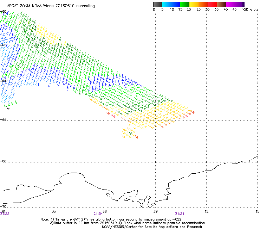Click the brown 35-40 knots color band
The height and width of the screenshot is (229, 260).
point(221,4)
